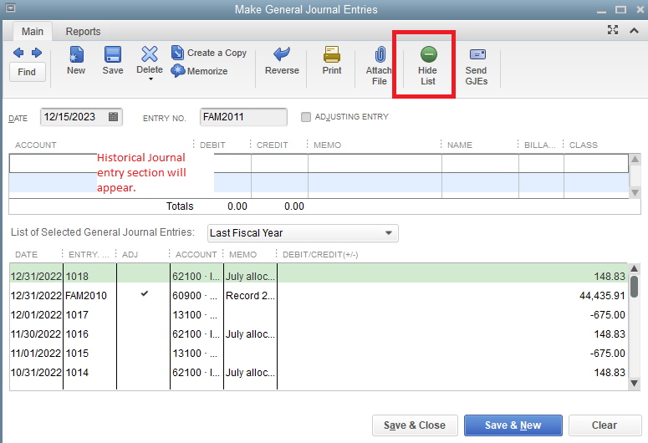Go to next journal entry arrow
Image resolution: width=648 pixels, height=443 pixels.
[x=37, y=53]
